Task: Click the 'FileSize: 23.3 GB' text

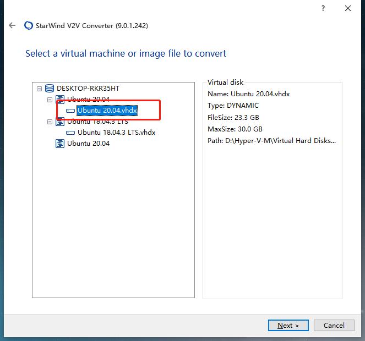Action: (x=233, y=118)
